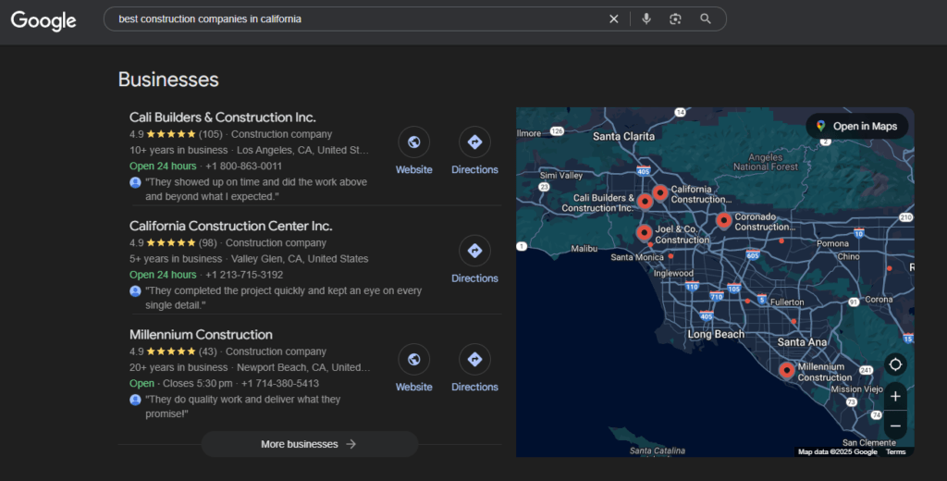This screenshot has width=947, height=481.
Task: Click Open in Maps button
Action: (857, 127)
